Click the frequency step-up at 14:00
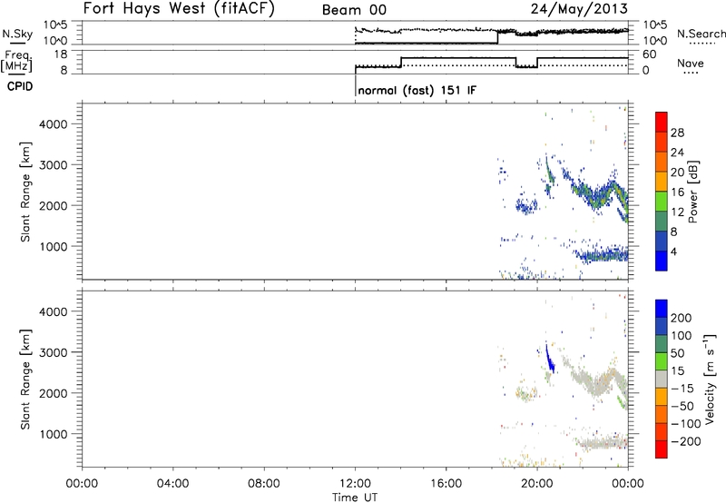This screenshot has height=503, width=726. tap(401, 62)
